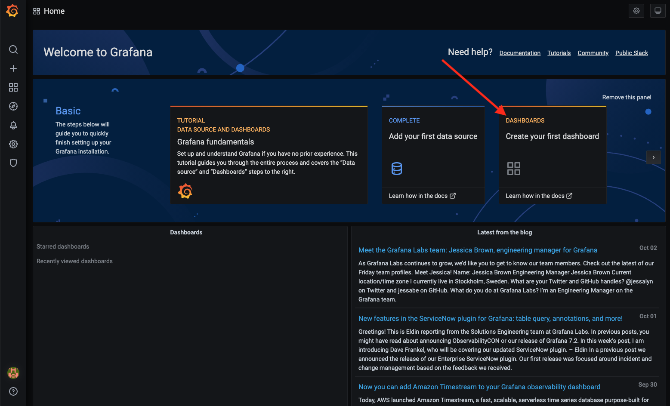Click Starred dashboards heading
670x406 pixels.
63,246
